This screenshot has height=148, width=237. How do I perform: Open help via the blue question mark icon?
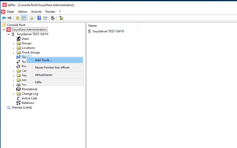[x=39, y=18]
